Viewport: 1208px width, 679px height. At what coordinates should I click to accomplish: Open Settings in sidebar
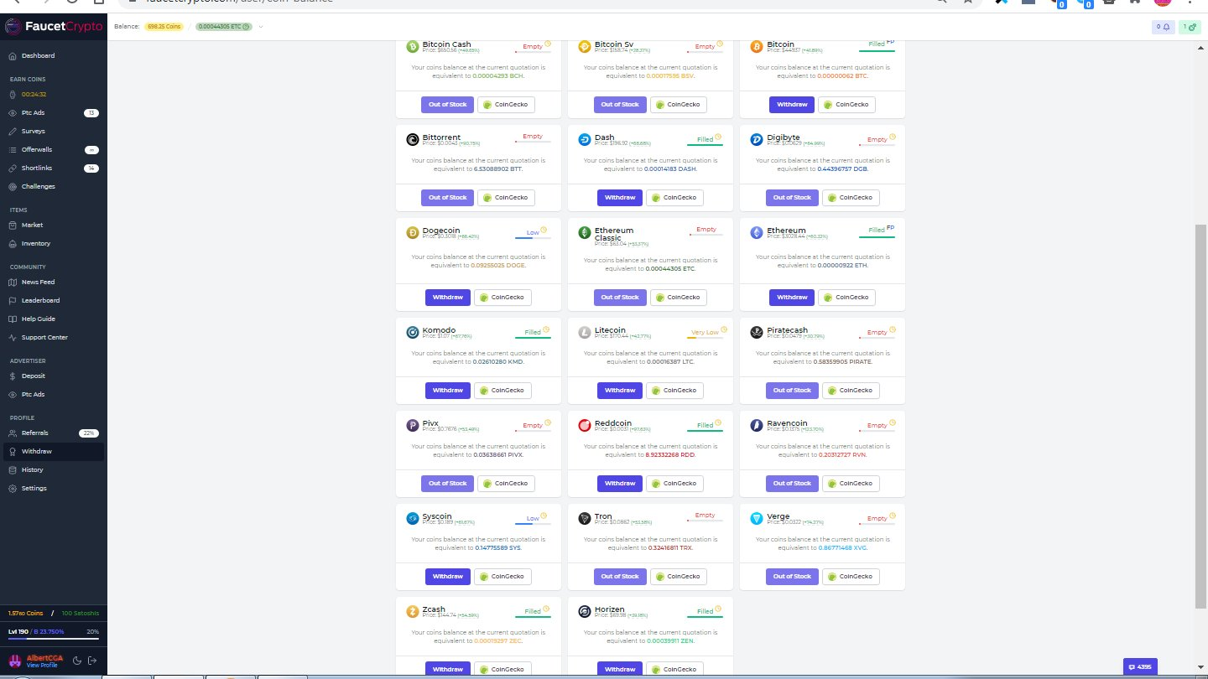[54, 488]
